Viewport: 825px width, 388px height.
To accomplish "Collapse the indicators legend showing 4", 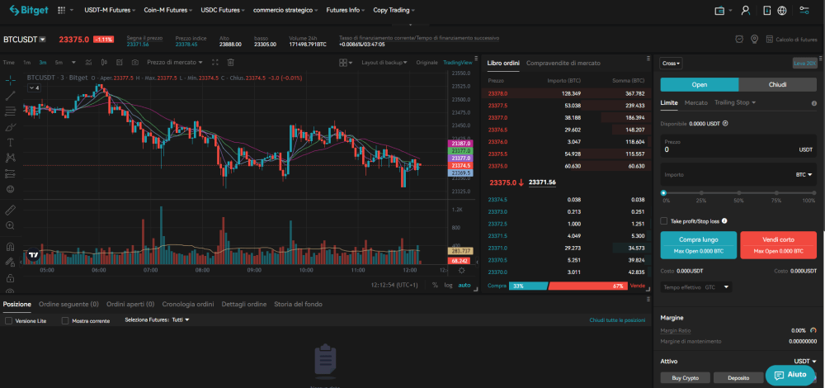I will click(34, 88).
